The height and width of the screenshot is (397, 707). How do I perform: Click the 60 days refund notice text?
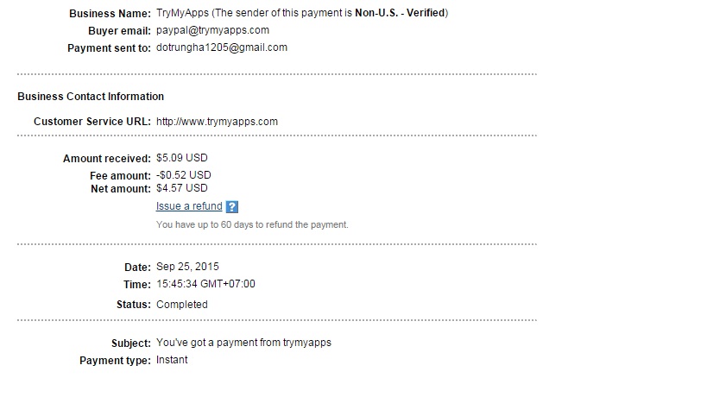(x=252, y=224)
